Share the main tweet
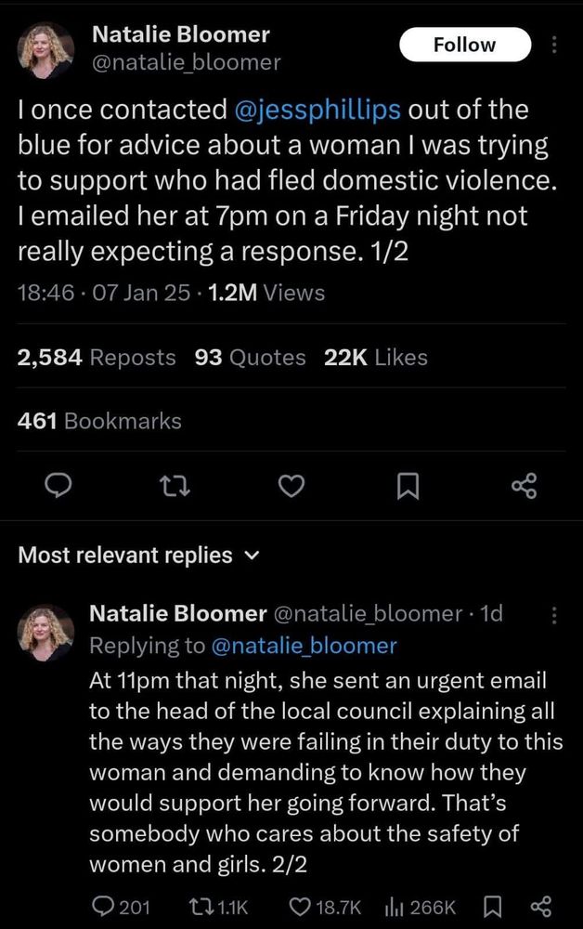Viewport: 583px width, 929px height. tap(525, 484)
